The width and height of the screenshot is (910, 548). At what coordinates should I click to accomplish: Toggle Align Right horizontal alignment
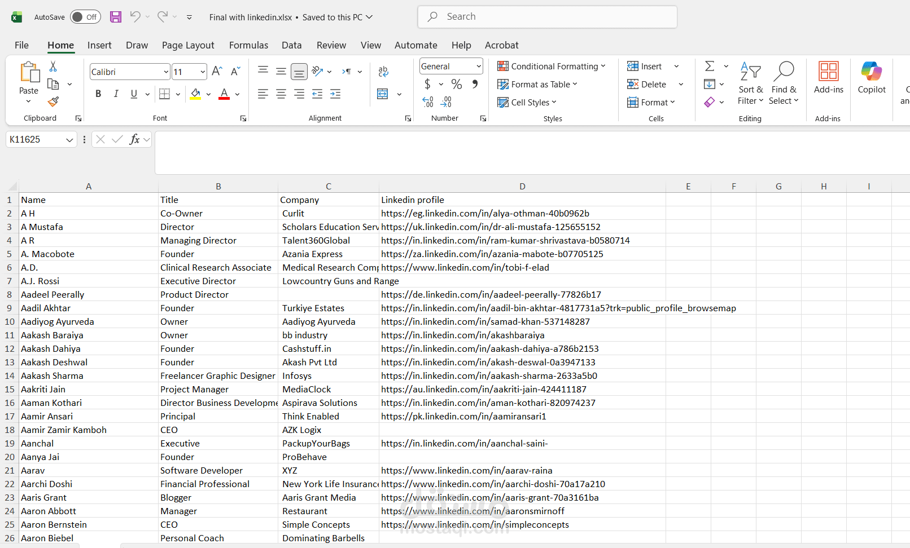click(x=299, y=94)
